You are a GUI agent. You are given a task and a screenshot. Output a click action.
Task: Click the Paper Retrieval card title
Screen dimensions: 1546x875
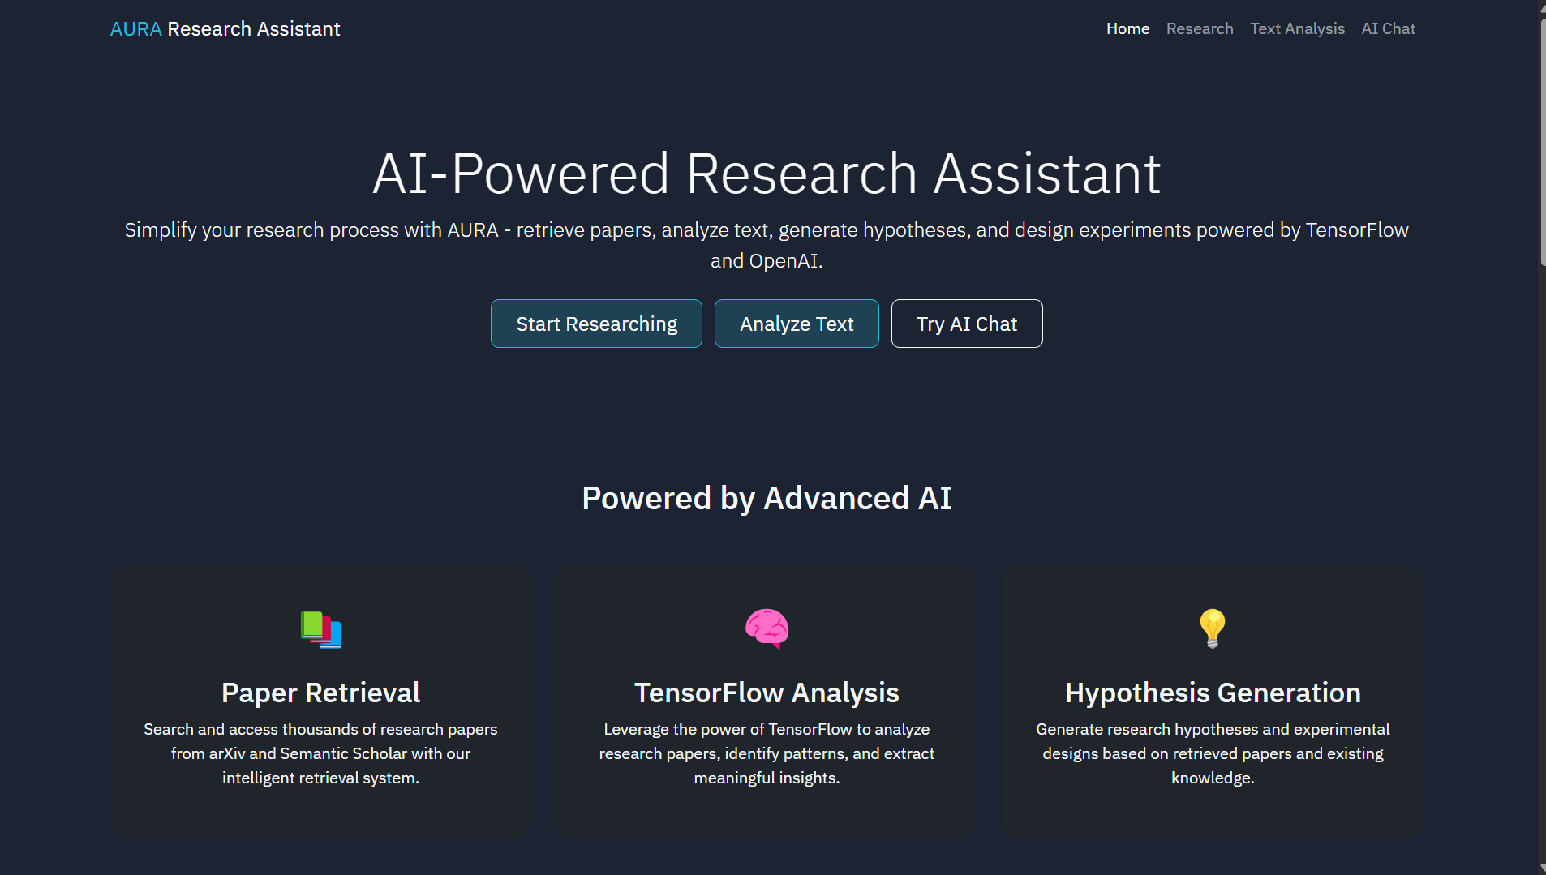tap(320, 693)
